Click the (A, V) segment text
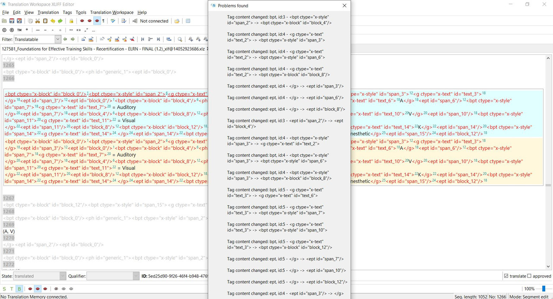This screenshot has height=299, width=553. [9, 231]
